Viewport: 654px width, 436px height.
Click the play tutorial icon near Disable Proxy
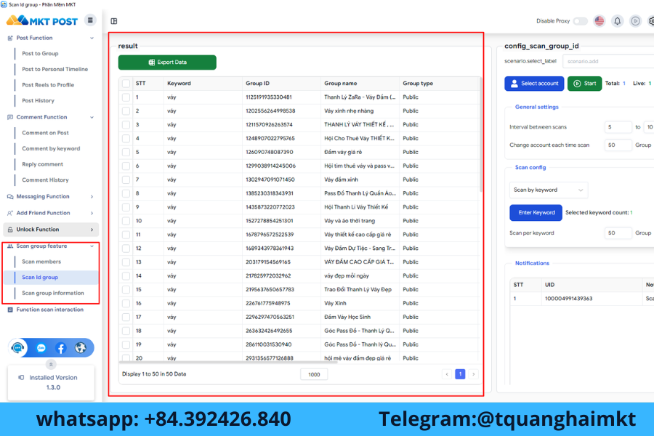[x=635, y=21]
